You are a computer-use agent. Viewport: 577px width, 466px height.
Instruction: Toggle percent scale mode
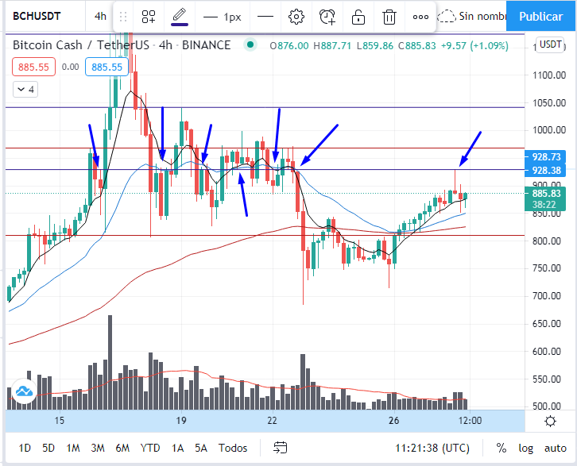pyautogui.click(x=501, y=448)
